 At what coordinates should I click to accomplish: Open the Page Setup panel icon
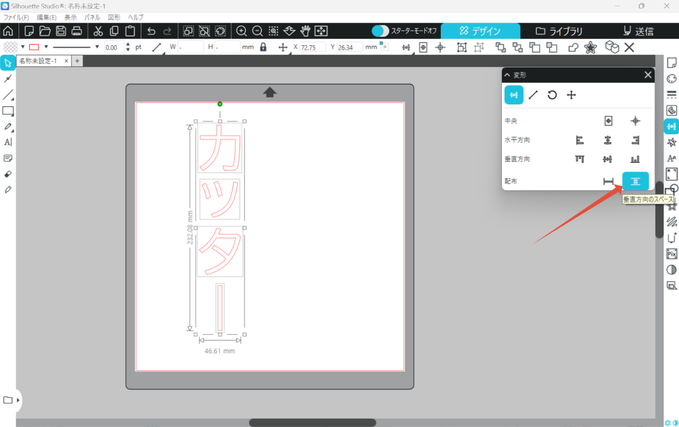pos(671,63)
